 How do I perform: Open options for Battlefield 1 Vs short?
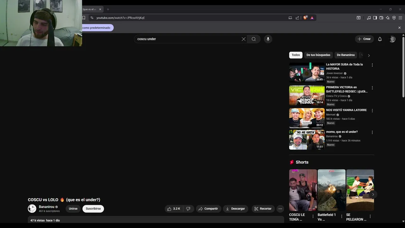click(341, 216)
